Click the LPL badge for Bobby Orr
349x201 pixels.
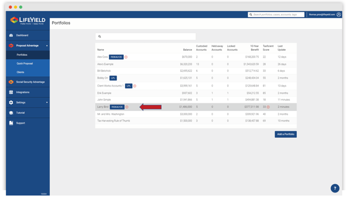[x=113, y=78]
